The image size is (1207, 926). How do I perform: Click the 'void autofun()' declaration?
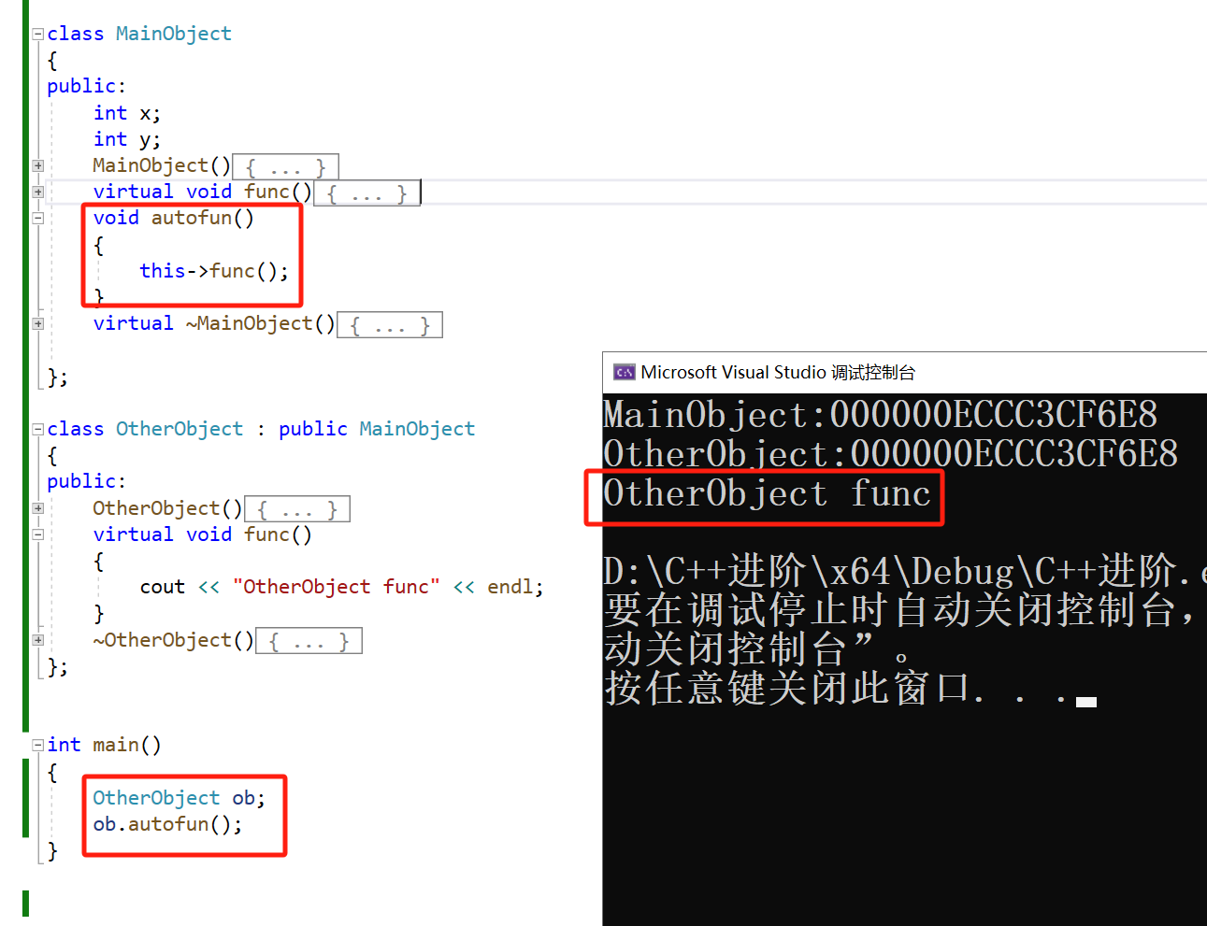coord(174,218)
